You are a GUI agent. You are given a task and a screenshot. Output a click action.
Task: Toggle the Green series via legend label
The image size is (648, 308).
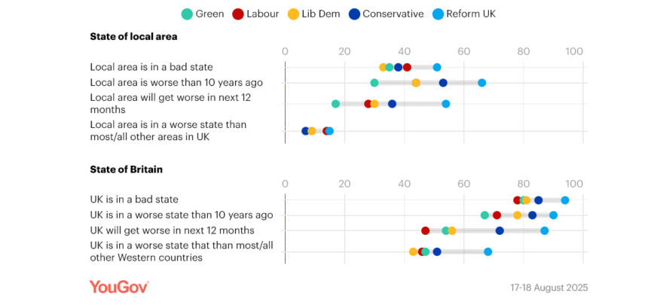209,14
